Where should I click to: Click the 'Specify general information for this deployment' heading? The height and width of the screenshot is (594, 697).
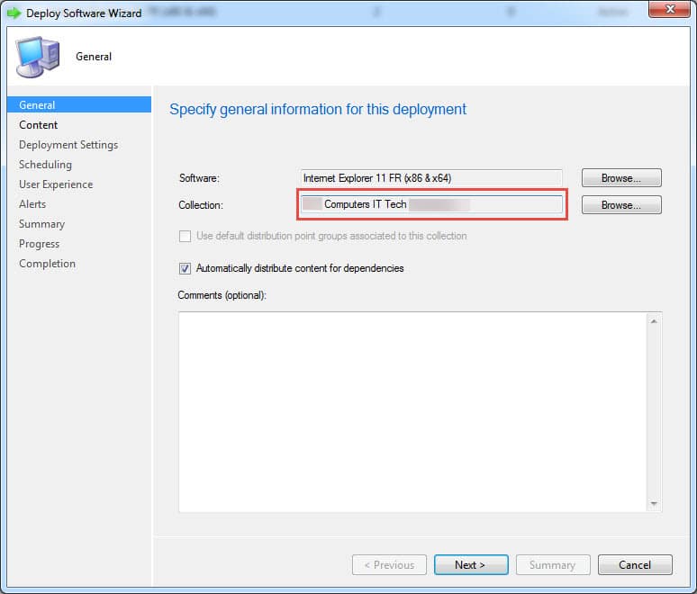coord(318,109)
